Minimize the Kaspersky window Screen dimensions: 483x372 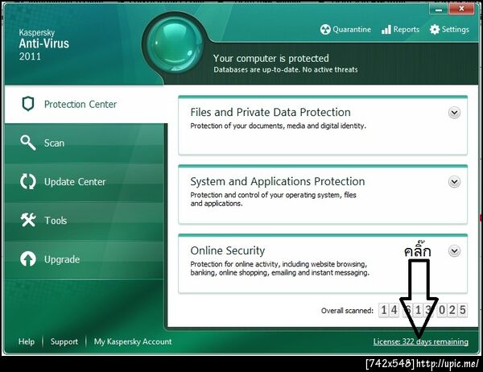pyautogui.click(x=439, y=9)
